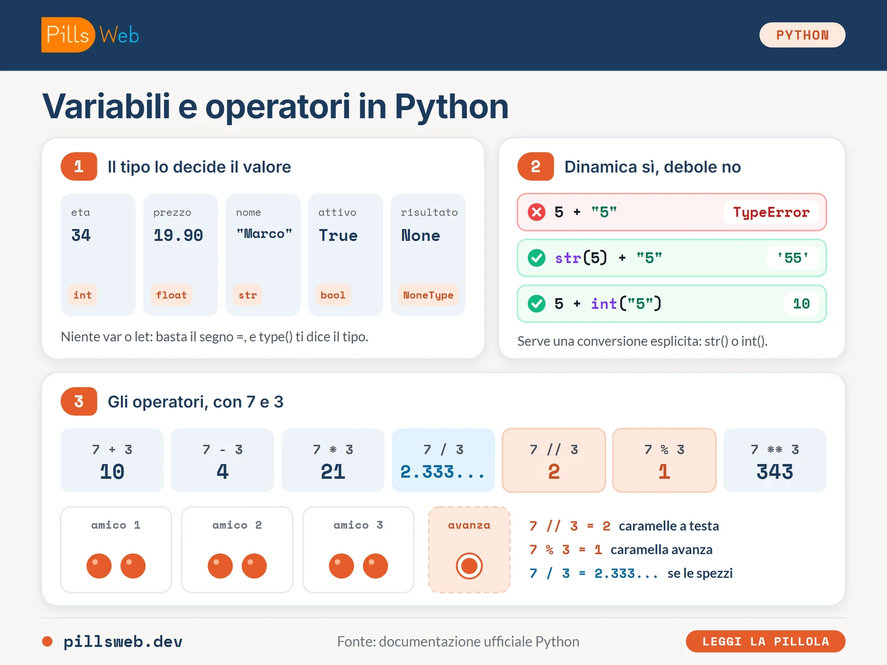Click the amico 1 candy box

[x=116, y=550]
